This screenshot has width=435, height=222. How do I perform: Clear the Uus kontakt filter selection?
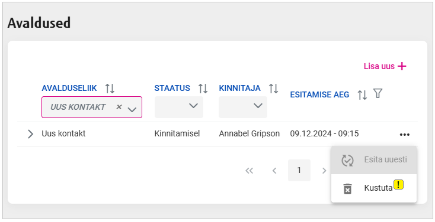coord(119,107)
